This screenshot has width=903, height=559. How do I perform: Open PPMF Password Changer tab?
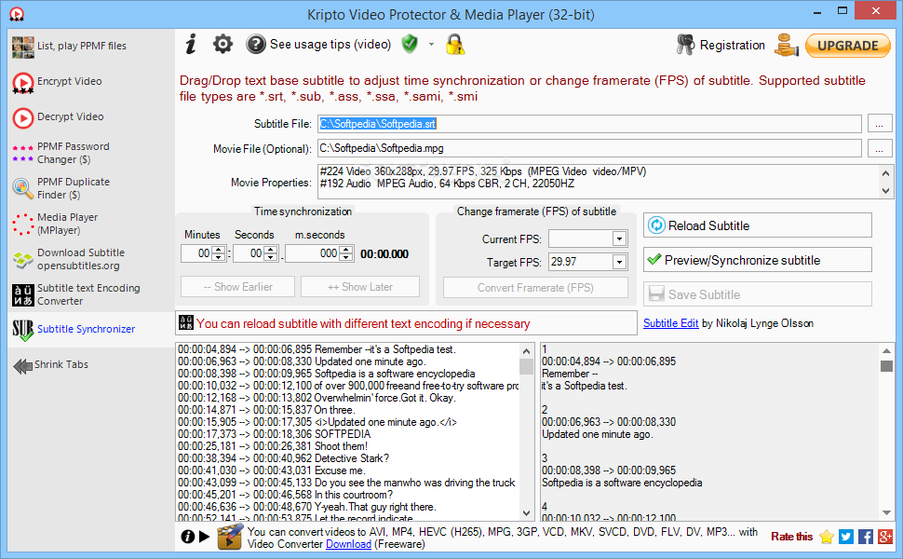tap(91, 153)
